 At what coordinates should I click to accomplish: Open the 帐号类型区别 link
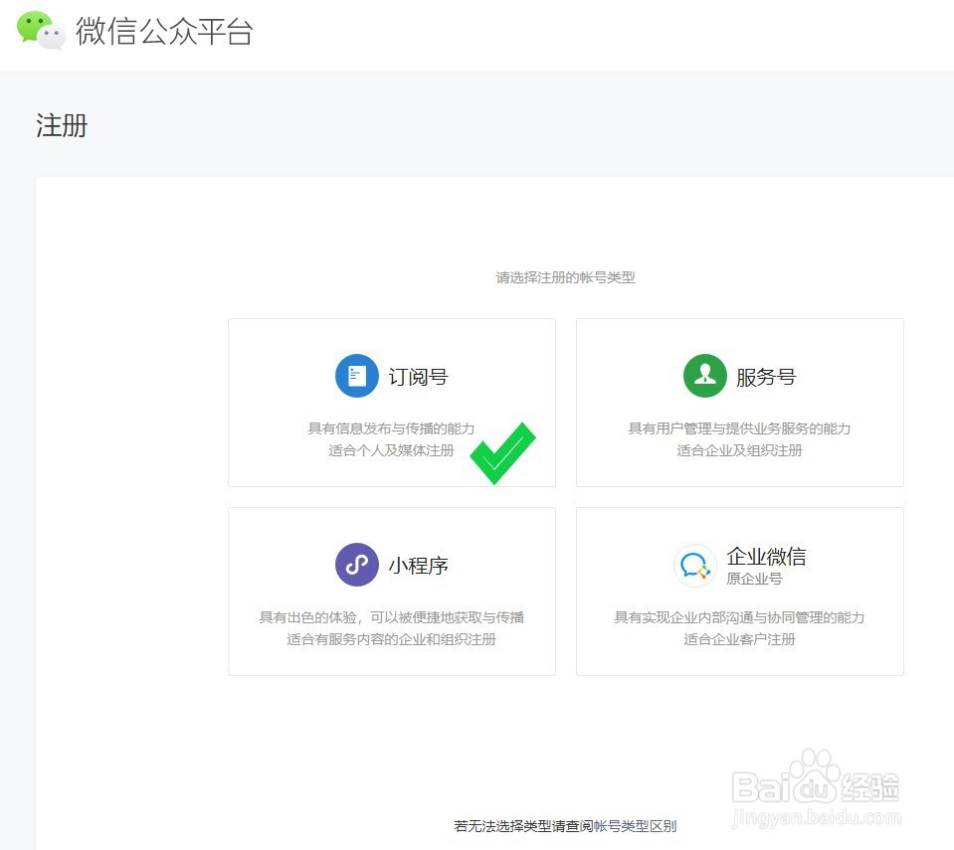pos(635,826)
